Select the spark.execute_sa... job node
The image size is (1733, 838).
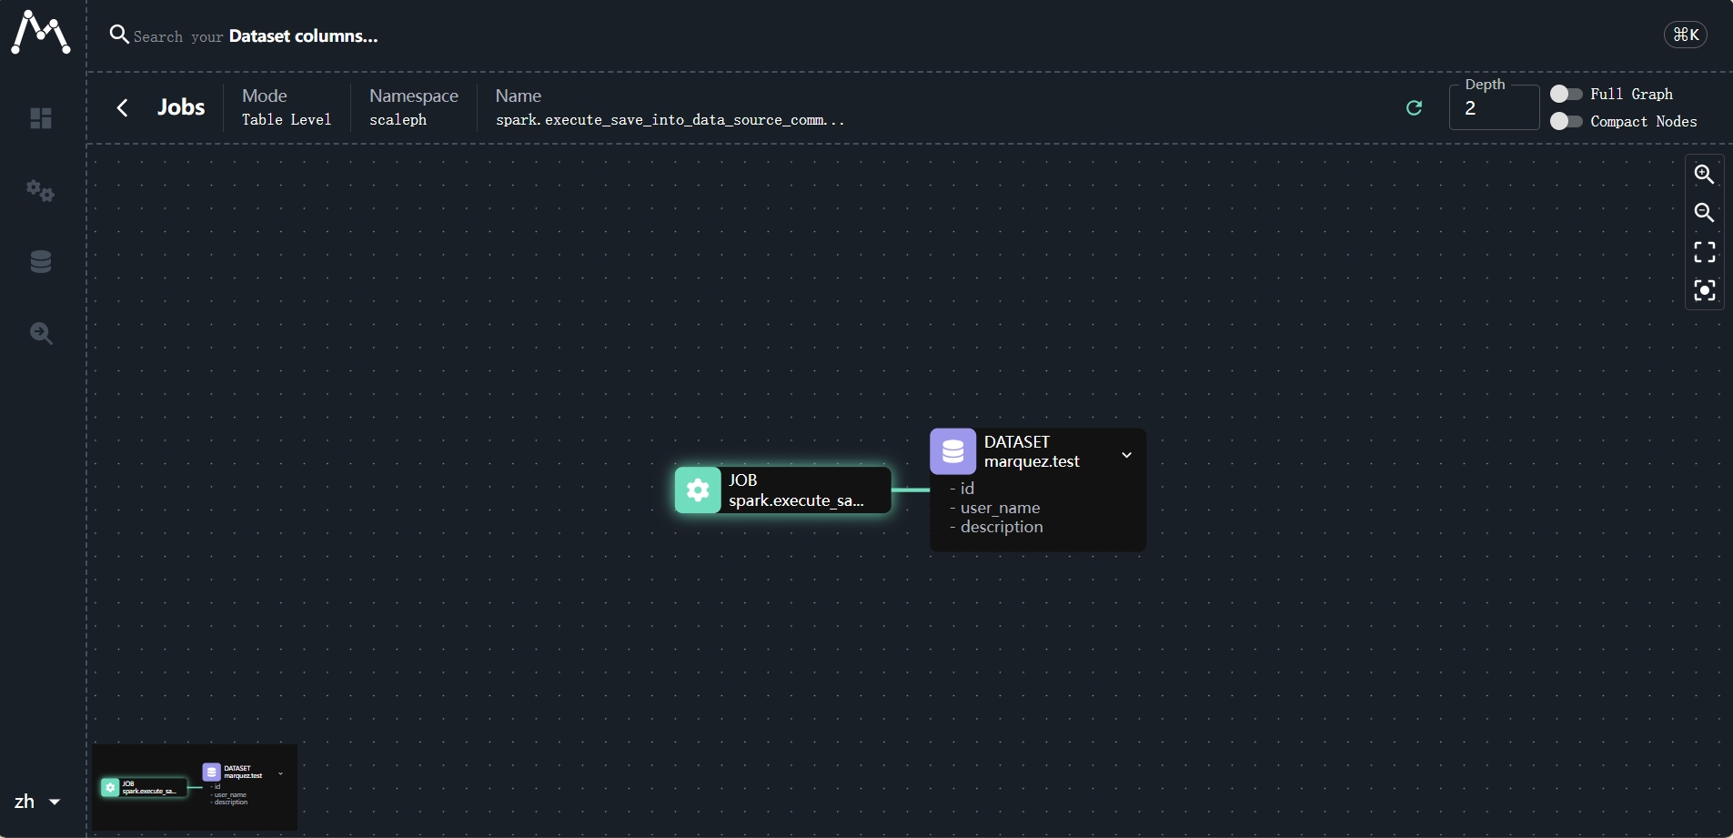(783, 490)
